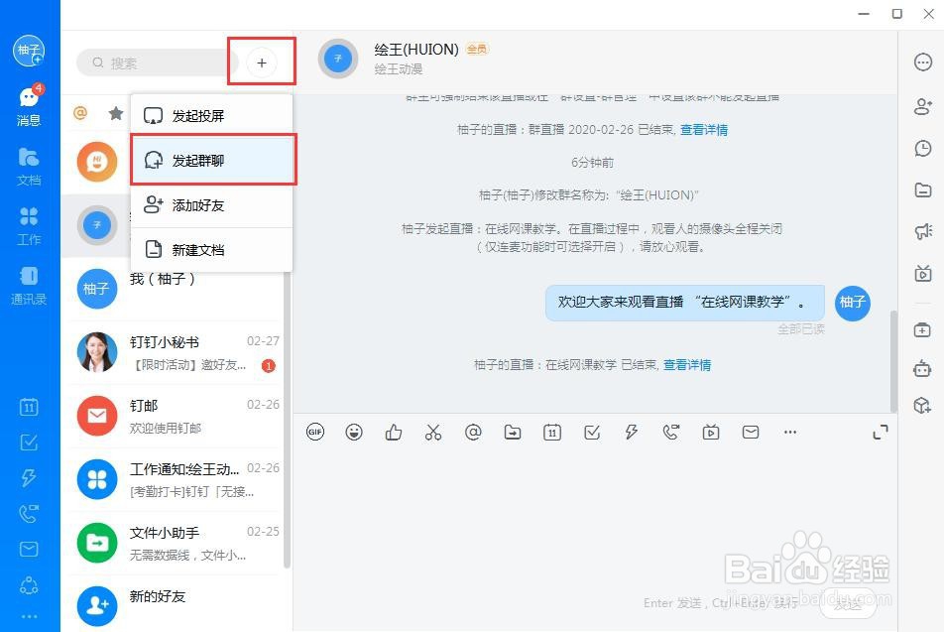Viewport: 944px width, 632px height.
Task: Click the chat history scrollbar
Action: [893, 361]
